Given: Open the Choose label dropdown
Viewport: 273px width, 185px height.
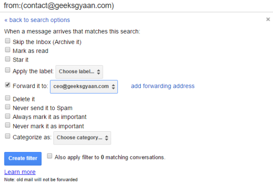Looking at the screenshot, I should pyautogui.click(x=79, y=71).
